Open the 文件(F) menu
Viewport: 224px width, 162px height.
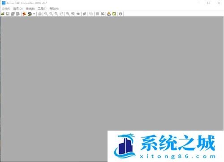(x=6, y=9)
